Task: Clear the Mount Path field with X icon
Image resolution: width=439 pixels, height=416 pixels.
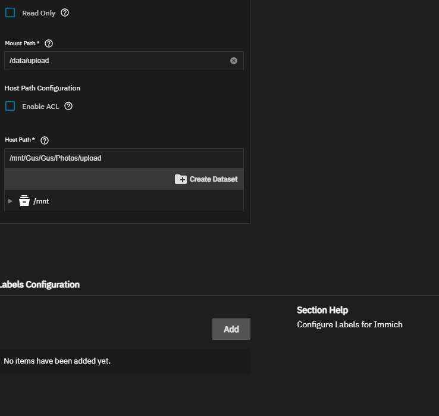Action: [234, 61]
